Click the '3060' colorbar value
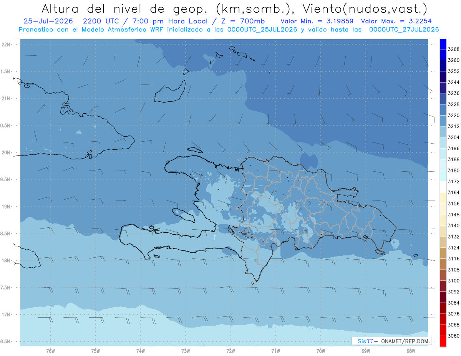 point(454,336)
